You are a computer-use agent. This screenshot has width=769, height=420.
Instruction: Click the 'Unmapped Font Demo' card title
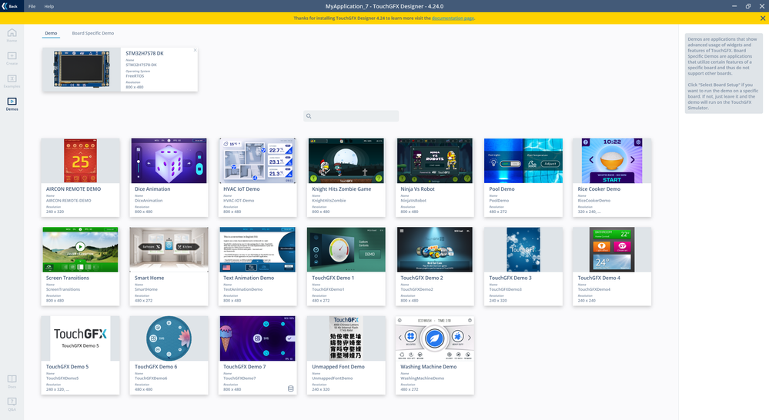point(339,367)
